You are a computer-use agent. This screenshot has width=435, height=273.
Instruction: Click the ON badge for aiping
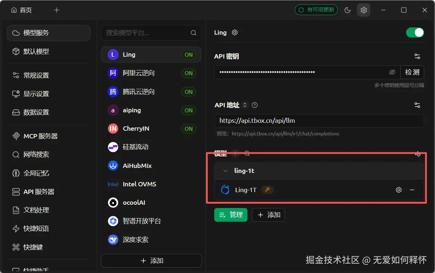(x=189, y=110)
